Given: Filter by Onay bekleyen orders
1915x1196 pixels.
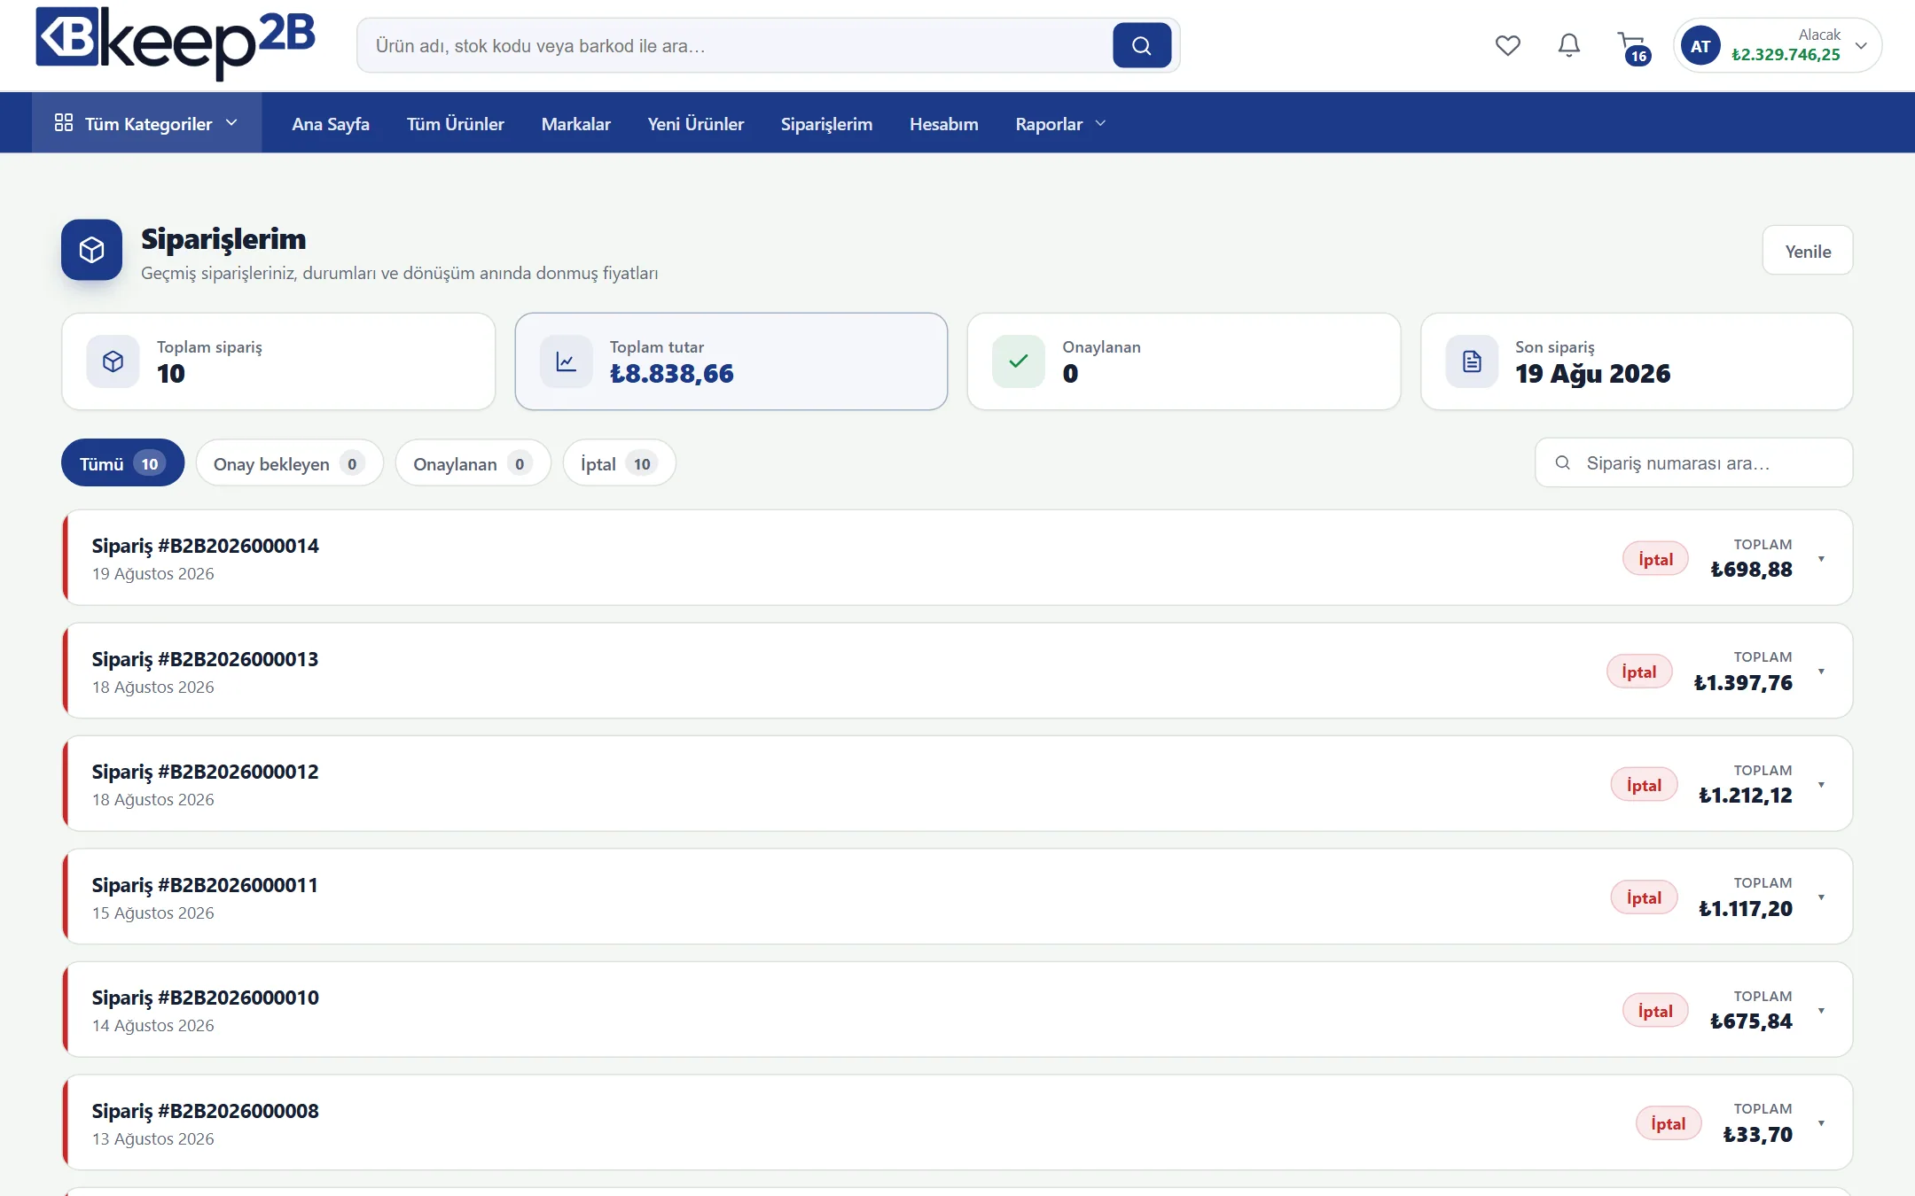Looking at the screenshot, I should (289, 463).
